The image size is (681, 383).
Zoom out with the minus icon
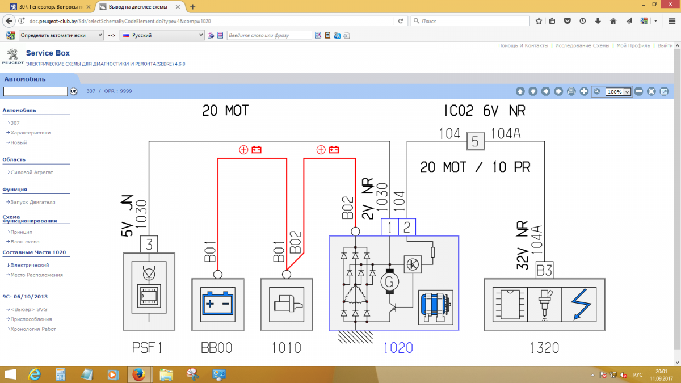tap(640, 91)
